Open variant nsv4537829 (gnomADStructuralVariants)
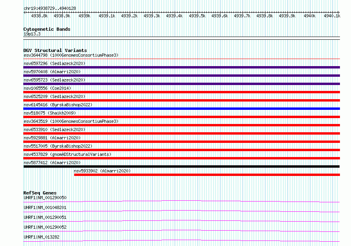 (x=67, y=154)
